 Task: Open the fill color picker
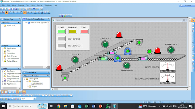(x=39, y=12)
